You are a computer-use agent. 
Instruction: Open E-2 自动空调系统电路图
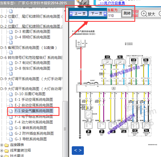tap(34, 105)
